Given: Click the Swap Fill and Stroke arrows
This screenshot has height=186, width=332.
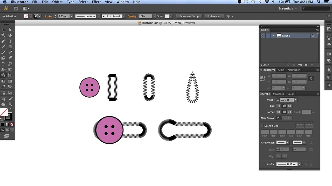Looking at the screenshot, I should (x=11, y=110).
